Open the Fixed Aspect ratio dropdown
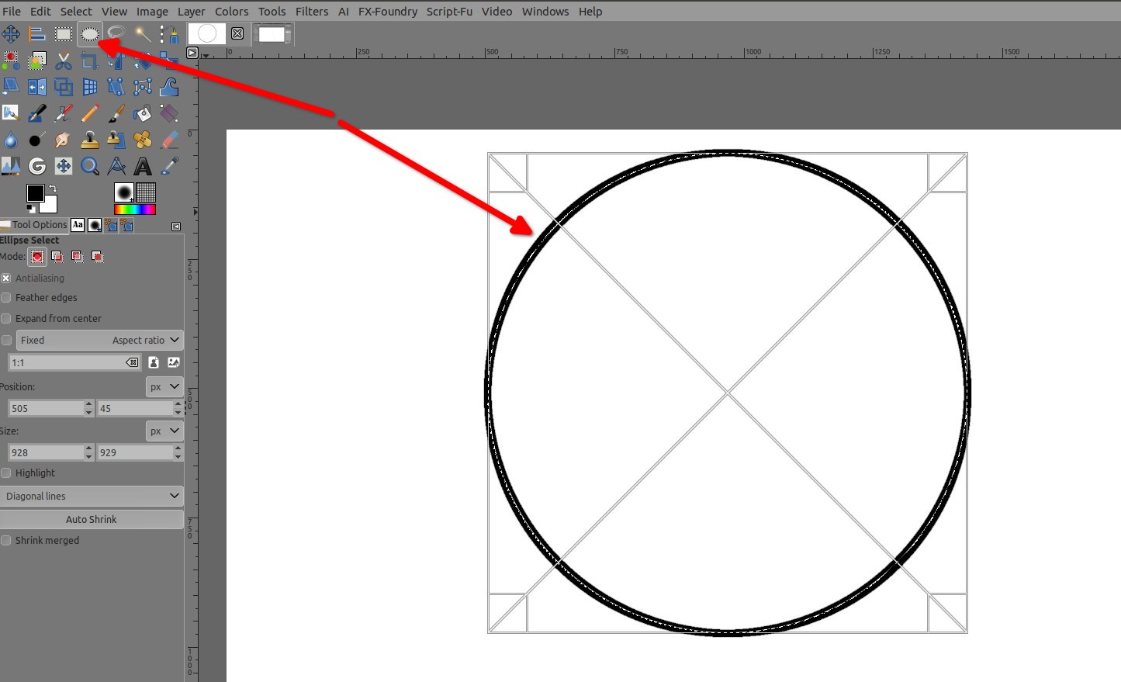The width and height of the screenshot is (1121, 682). tap(100, 340)
